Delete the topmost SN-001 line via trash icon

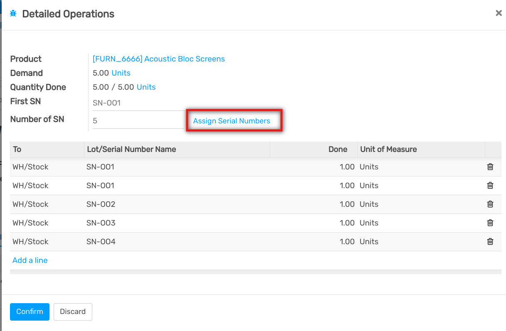pyautogui.click(x=490, y=167)
